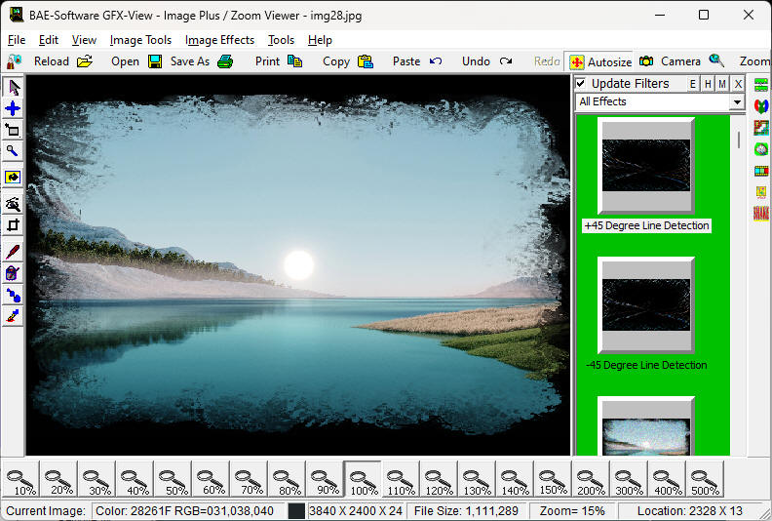
Task: Click the Reload toolbar button
Action: coord(38,61)
